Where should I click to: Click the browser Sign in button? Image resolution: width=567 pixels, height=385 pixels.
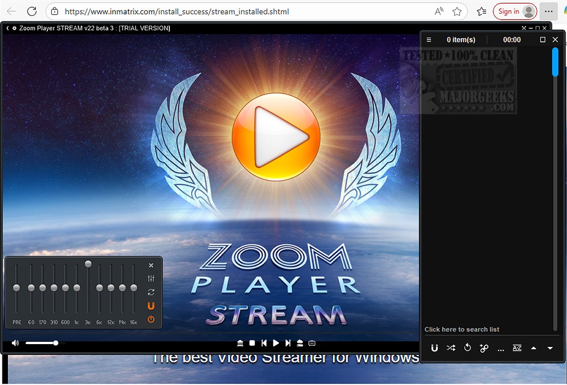point(515,11)
